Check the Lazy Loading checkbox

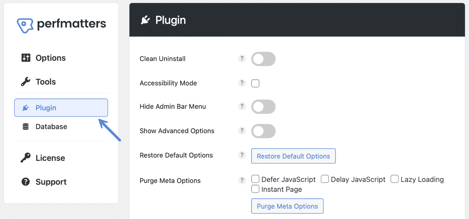pos(395,179)
